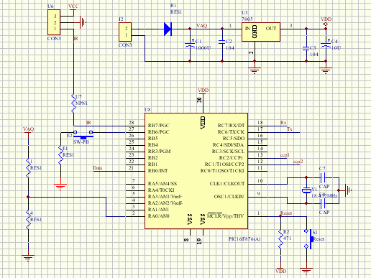The image size is (371, 278).
Task: Select the Data net label
Action: pyautogui.click(x=98, y=168)
